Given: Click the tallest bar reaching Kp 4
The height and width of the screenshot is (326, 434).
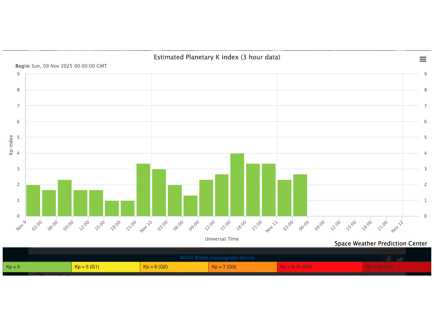Looking at the screenshot, I should 237,185.
